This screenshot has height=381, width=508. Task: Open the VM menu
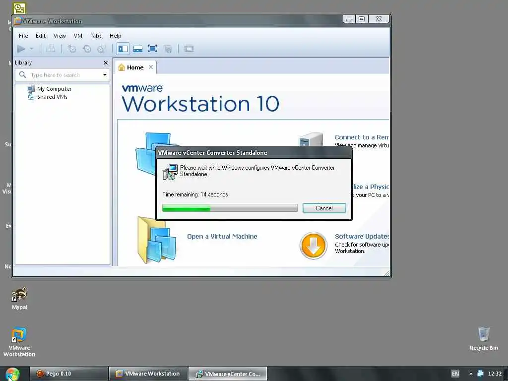pos(78,36)
